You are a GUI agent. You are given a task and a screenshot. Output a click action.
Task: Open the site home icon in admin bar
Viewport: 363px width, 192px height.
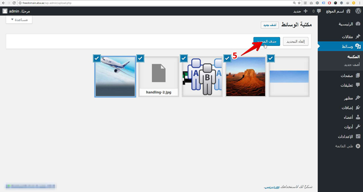348,11
